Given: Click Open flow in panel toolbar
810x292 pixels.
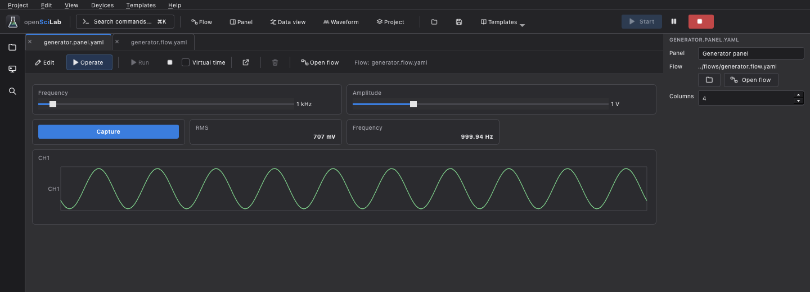Looking at the screenshot, I should (x=320, y=62).
